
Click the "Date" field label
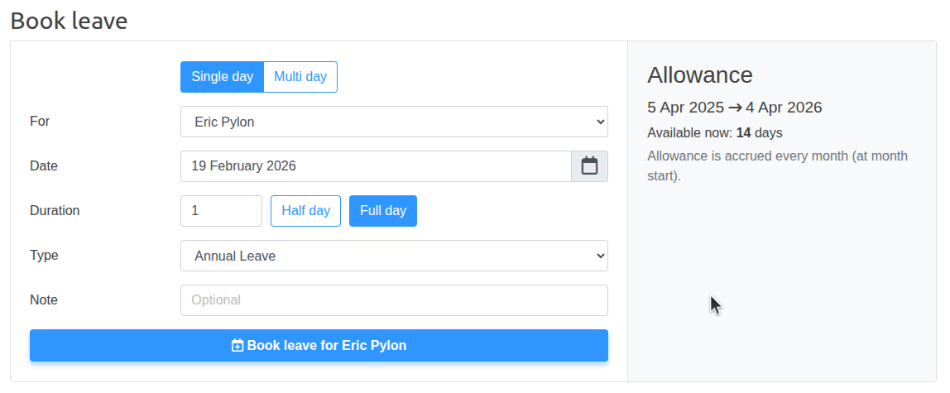pos(44,166)
